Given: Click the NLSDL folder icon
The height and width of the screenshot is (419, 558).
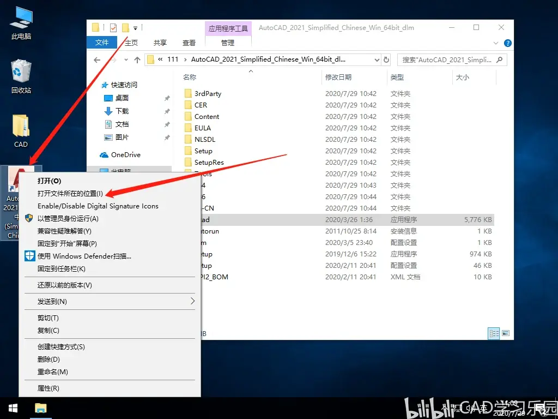Looking at the screenshot, I should pyautogui.click(x=188, y=139).
